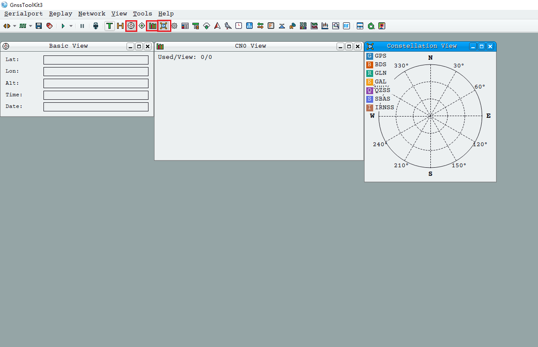The image size is (538, 347).
Task: Click the red tag icon in toolbar
Action: click(x=49, y=26)
